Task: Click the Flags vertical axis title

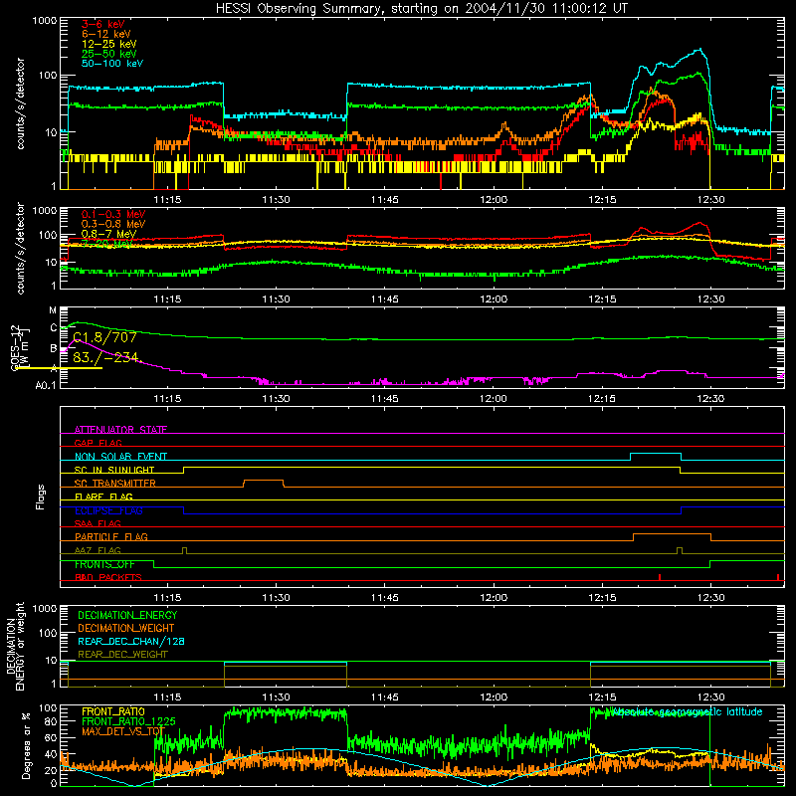Action: pos(41,497)
